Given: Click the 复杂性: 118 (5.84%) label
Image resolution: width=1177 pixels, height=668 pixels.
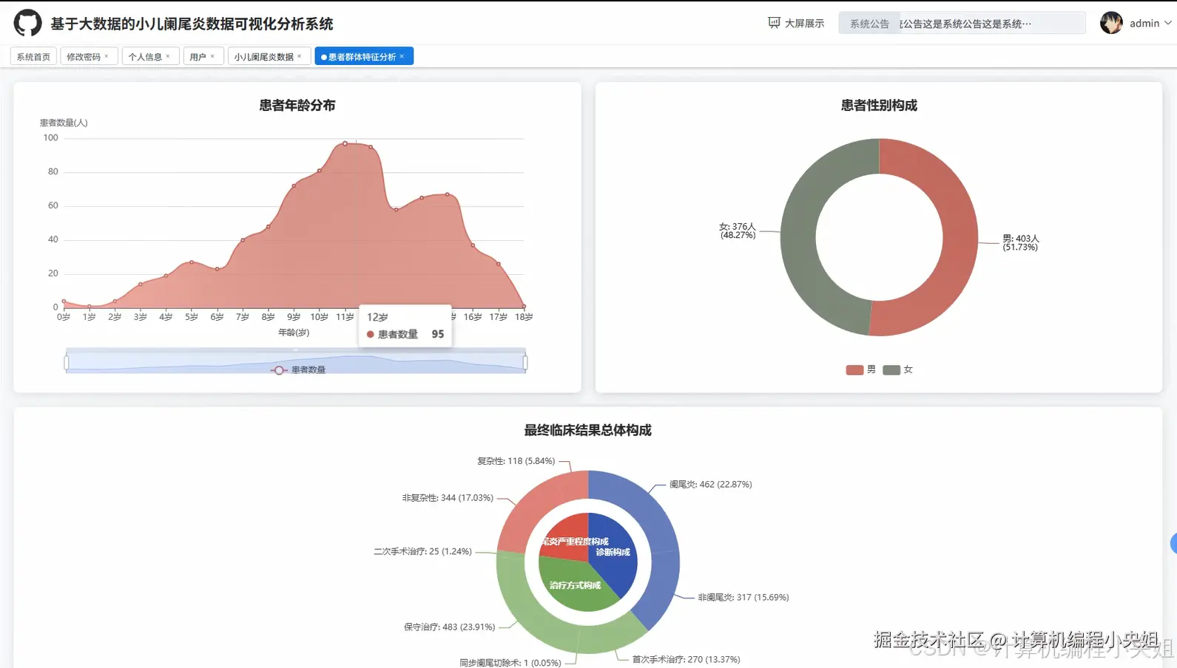Looking at the screenshot, I should [x=516, y=461].
